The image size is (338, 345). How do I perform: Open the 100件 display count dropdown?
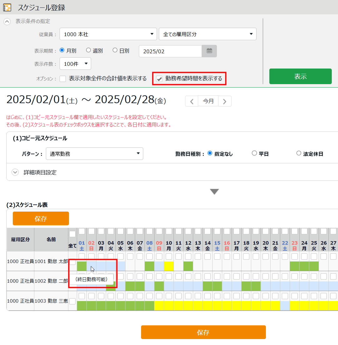click(x=75, y=64)
